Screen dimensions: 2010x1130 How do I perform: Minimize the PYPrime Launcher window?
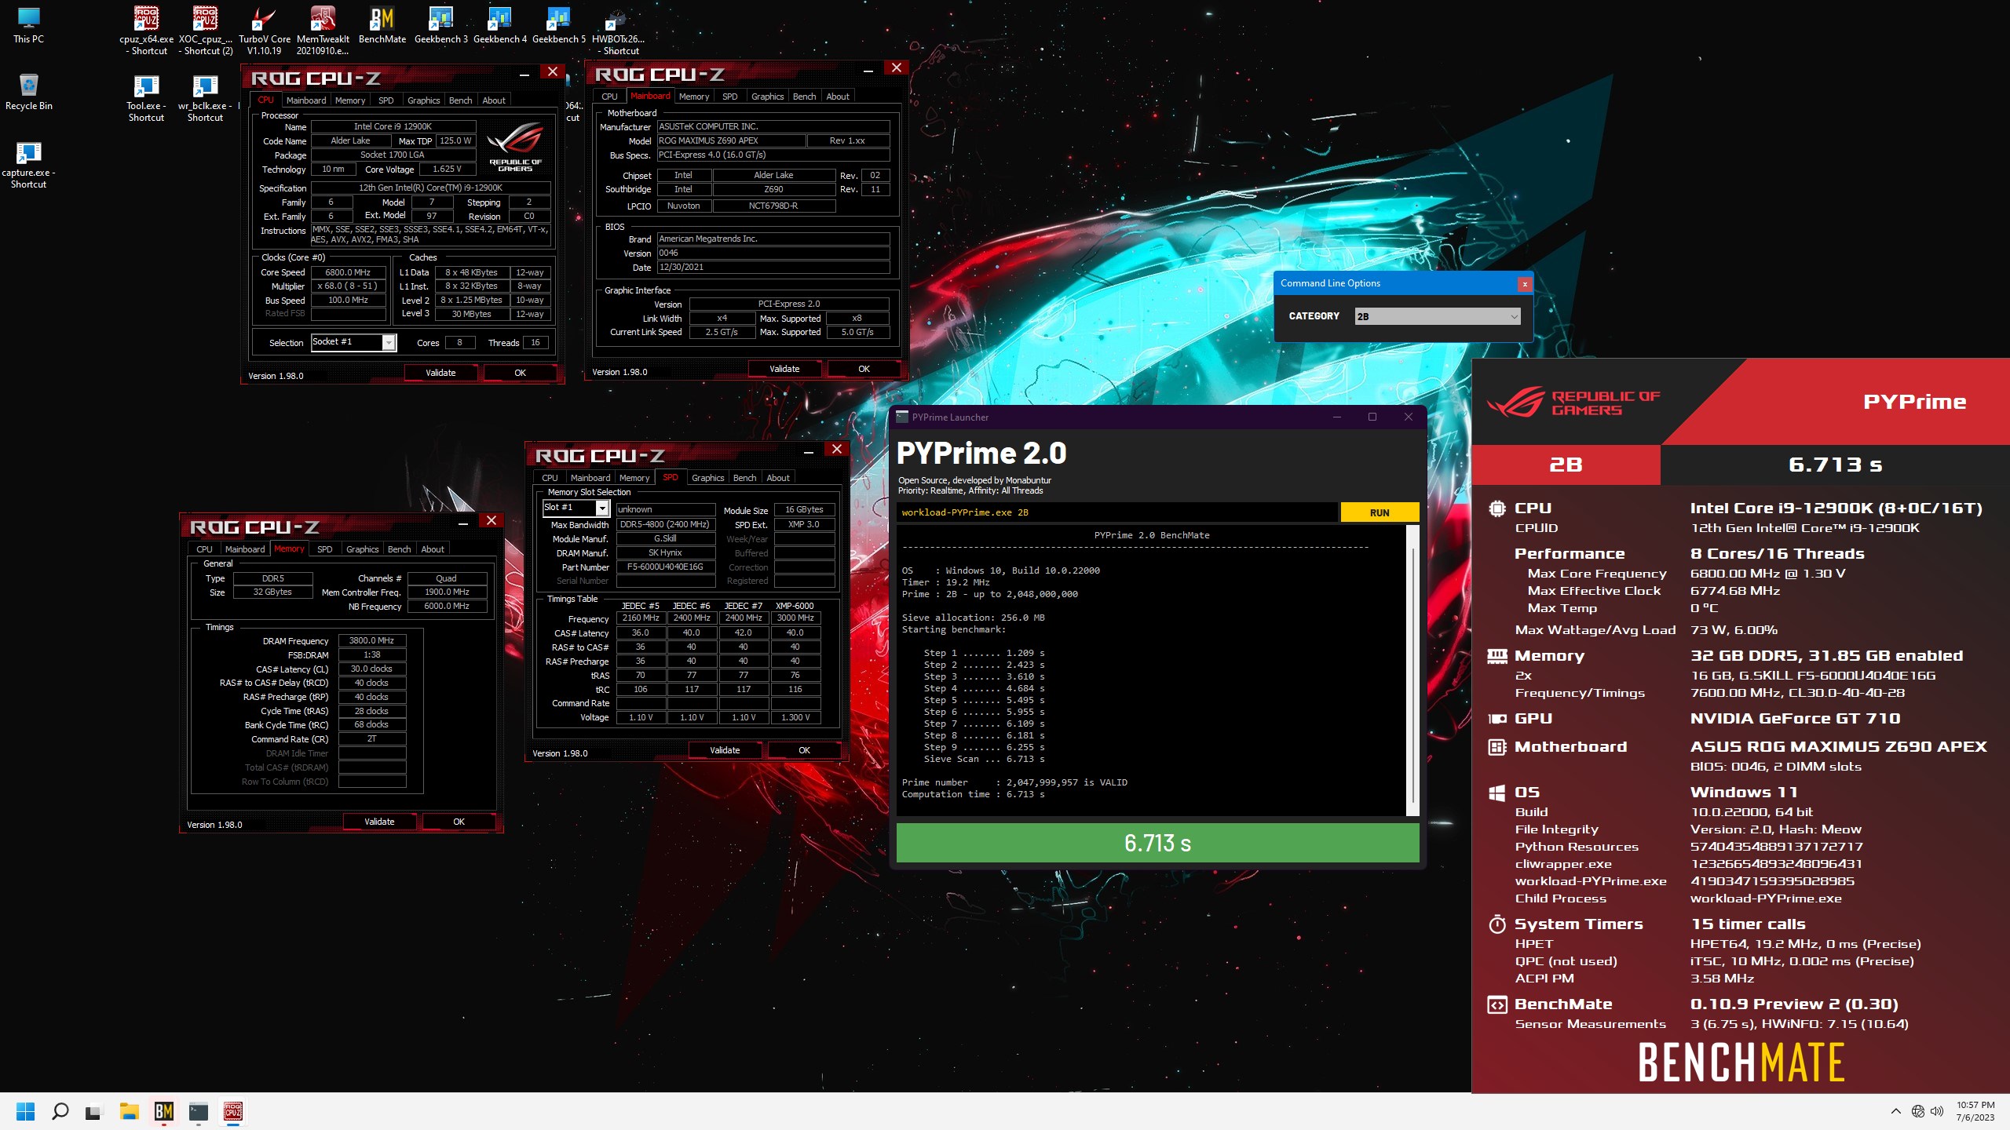(1336, 417)
